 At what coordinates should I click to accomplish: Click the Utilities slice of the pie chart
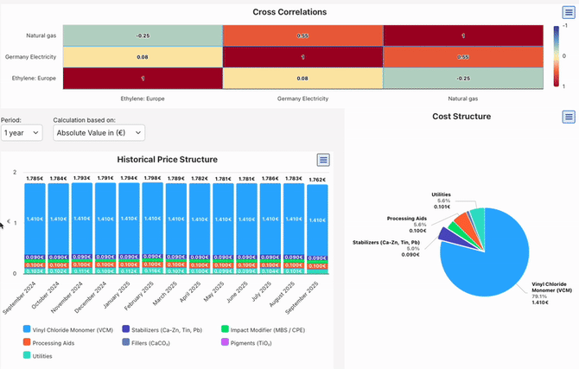click(x=476, y=223)
